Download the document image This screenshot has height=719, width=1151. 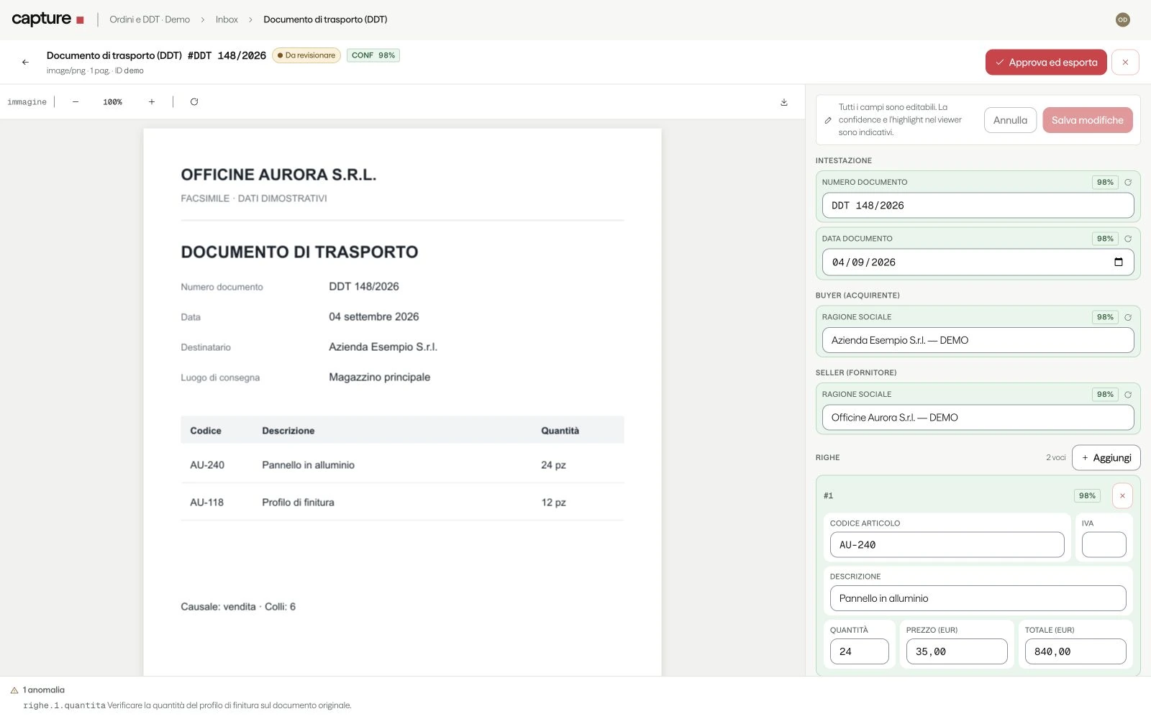pyautogui.click(x=784, y=102)
